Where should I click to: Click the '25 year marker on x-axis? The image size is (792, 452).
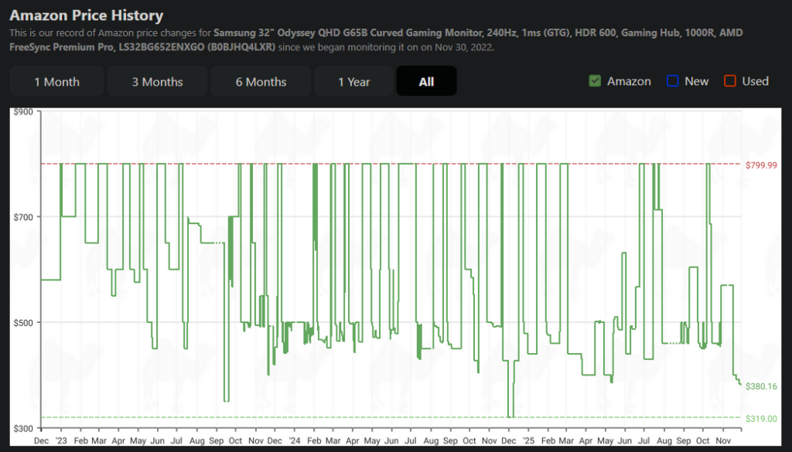(x=527, y=440)
